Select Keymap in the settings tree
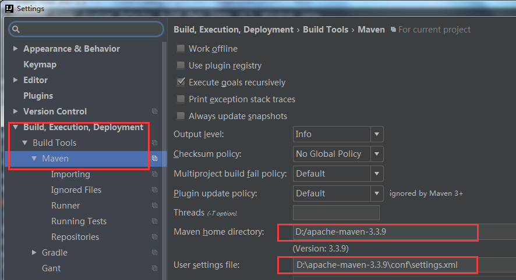 pos(40,64)
